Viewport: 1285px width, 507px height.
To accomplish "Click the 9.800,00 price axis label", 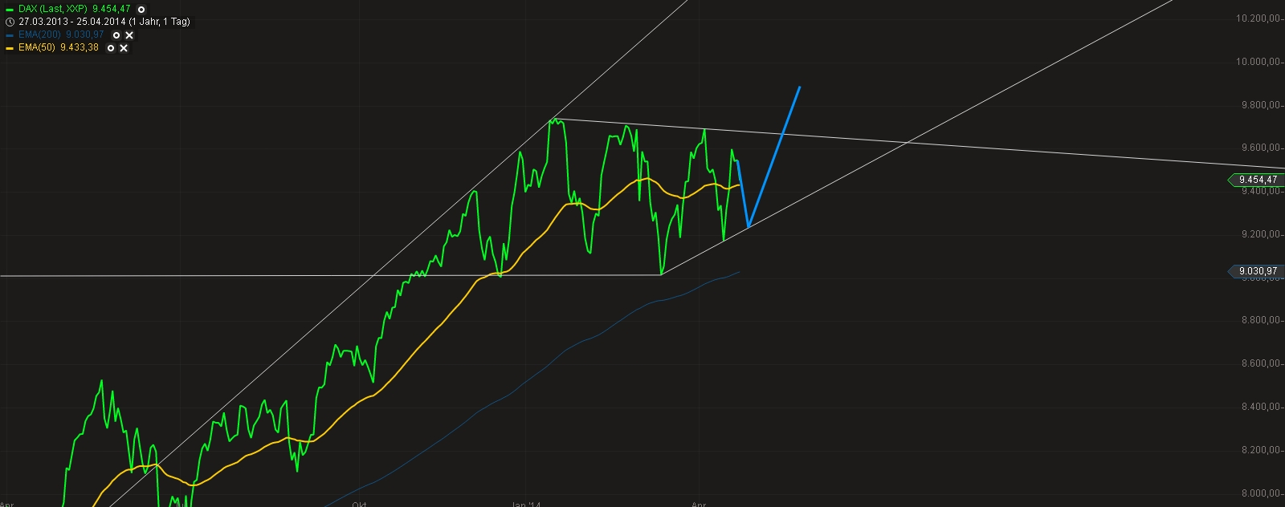I will click(1259, 105).
